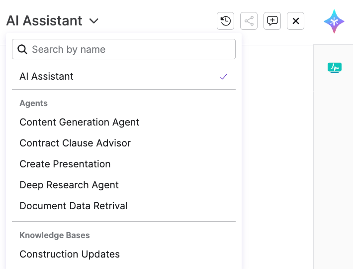Open the teal monitor activity icon
This screenshot has height=269, width=353.
pos(334,67)
